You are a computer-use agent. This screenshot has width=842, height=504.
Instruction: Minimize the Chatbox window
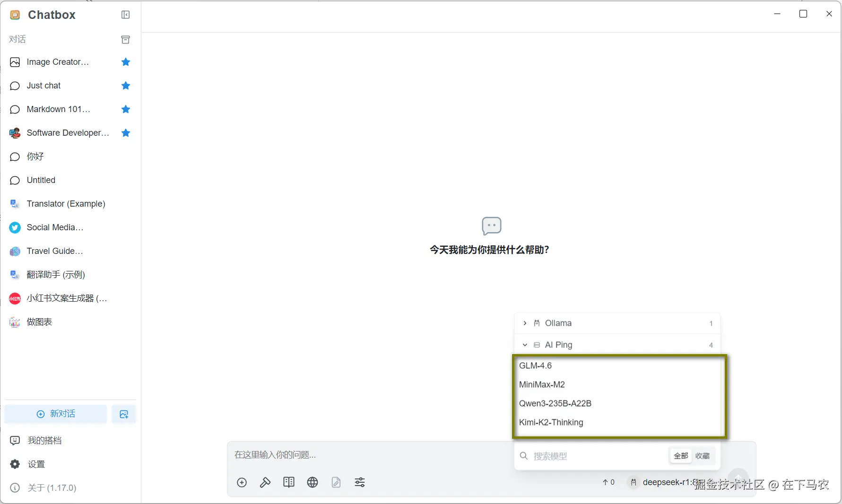pyautogui.click(x=777, y=14)
